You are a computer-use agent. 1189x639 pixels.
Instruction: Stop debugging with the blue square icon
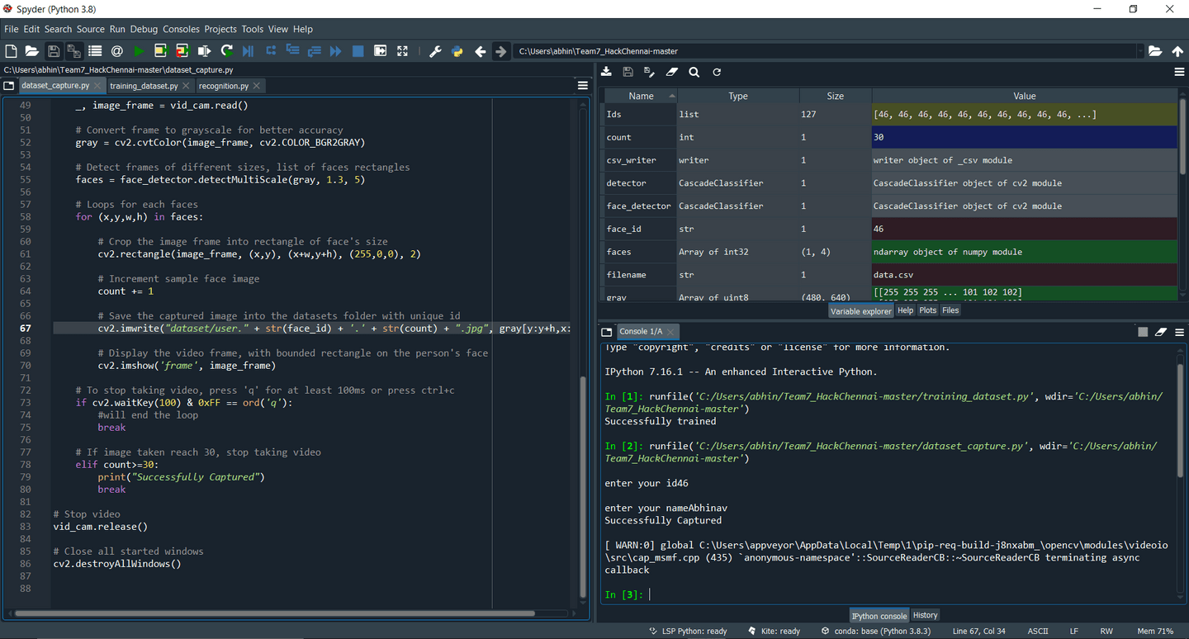tap(358, 51)
